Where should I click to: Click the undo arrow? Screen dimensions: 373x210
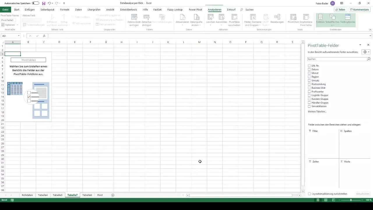(49, 3)
